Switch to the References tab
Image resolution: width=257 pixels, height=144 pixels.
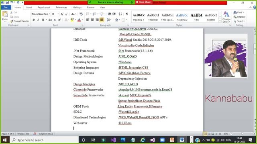(61, 8)
